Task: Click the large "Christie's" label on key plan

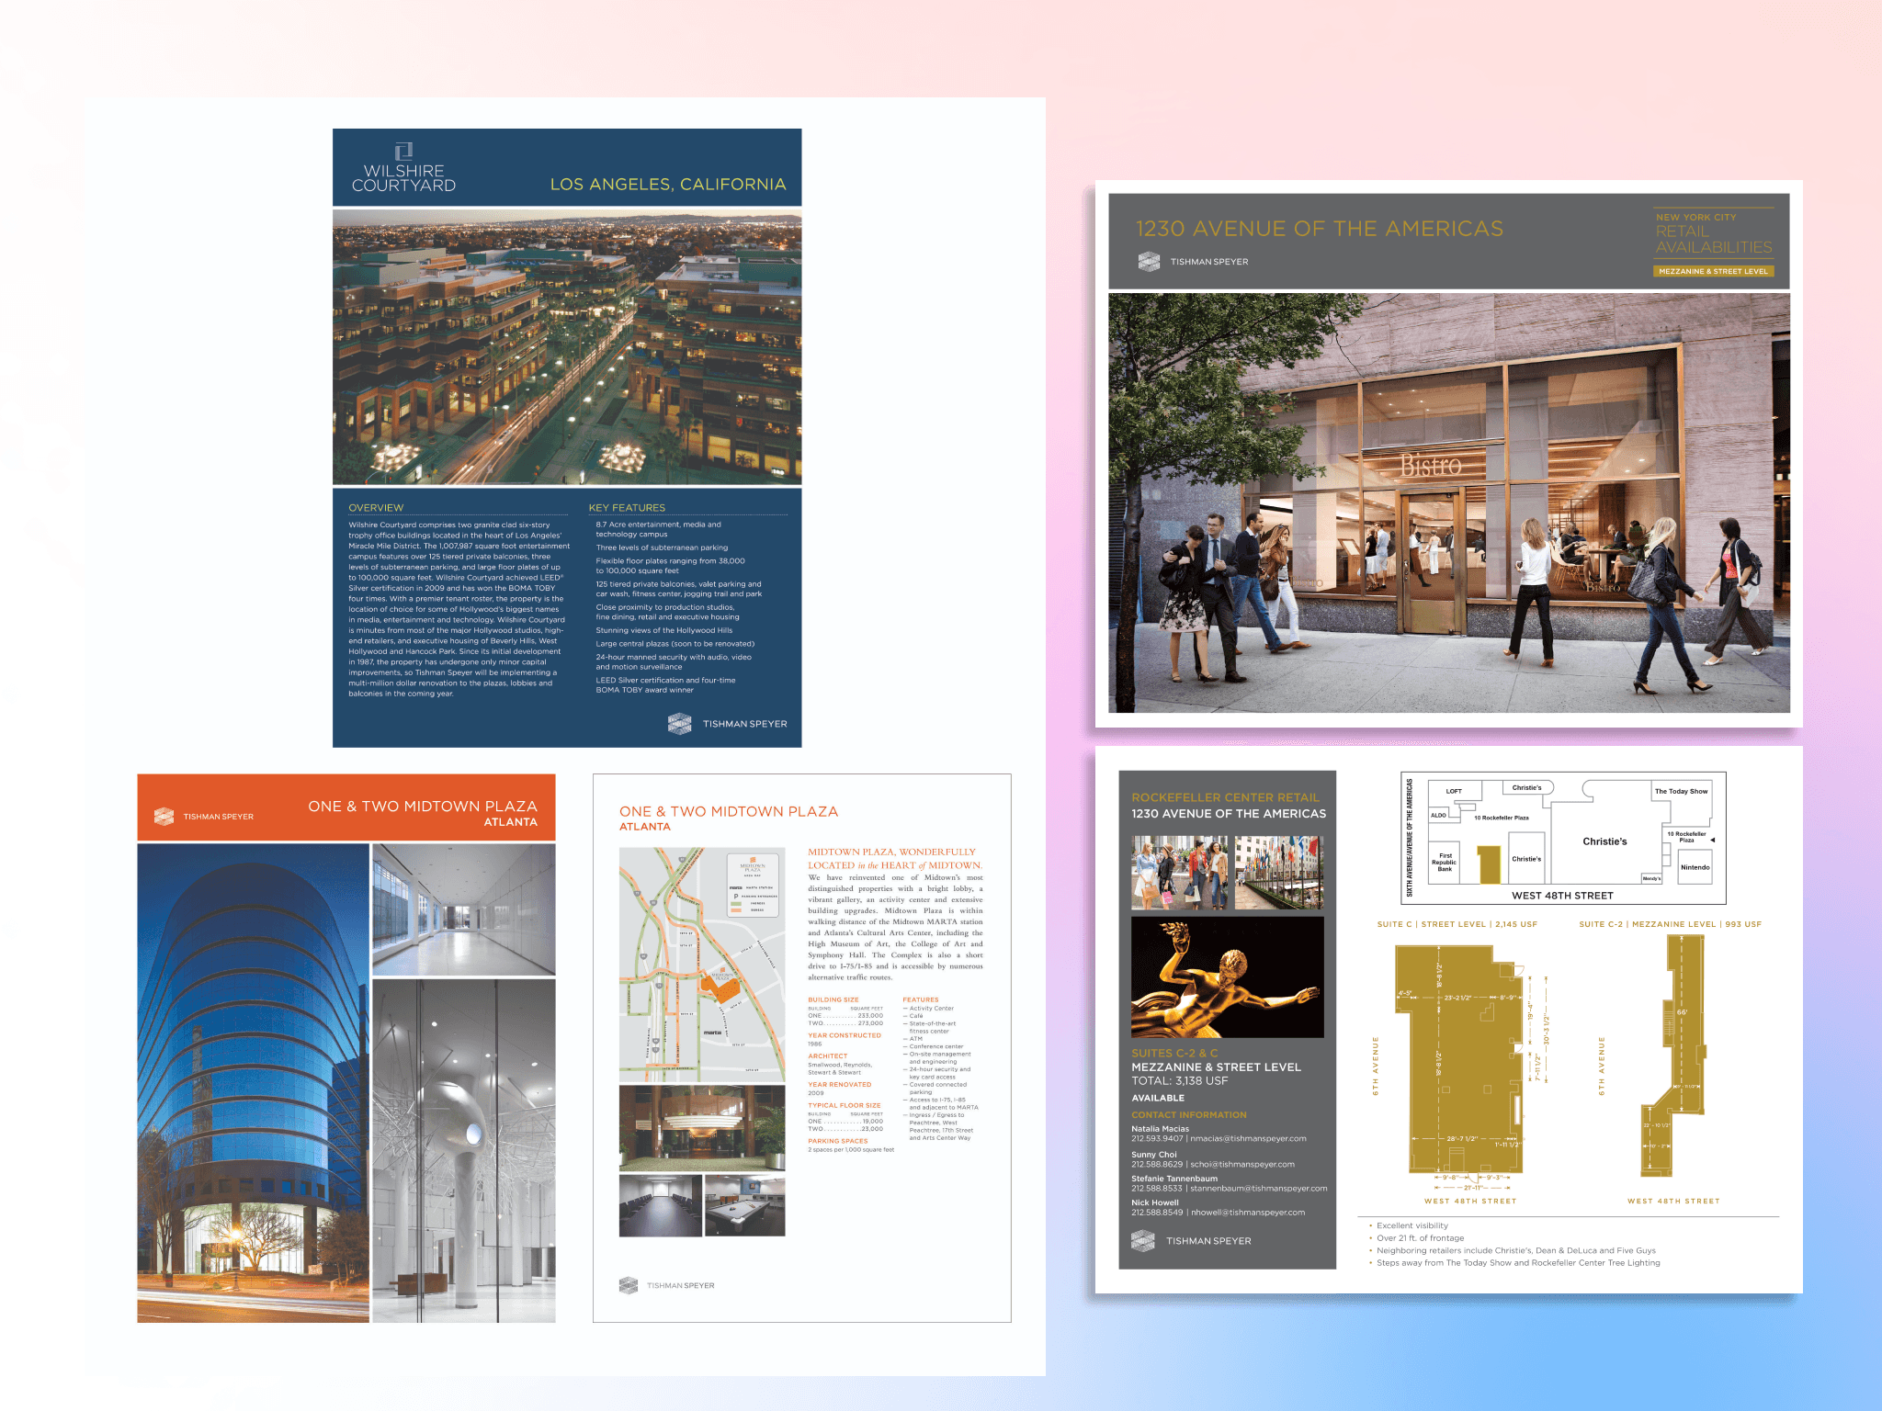Action: pos(1604,841)
